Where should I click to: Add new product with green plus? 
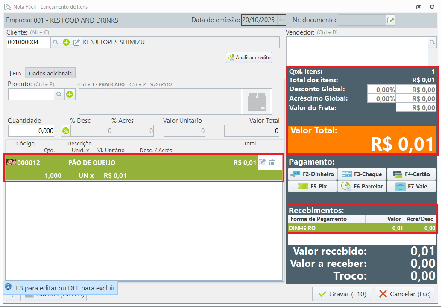(70, 94)
